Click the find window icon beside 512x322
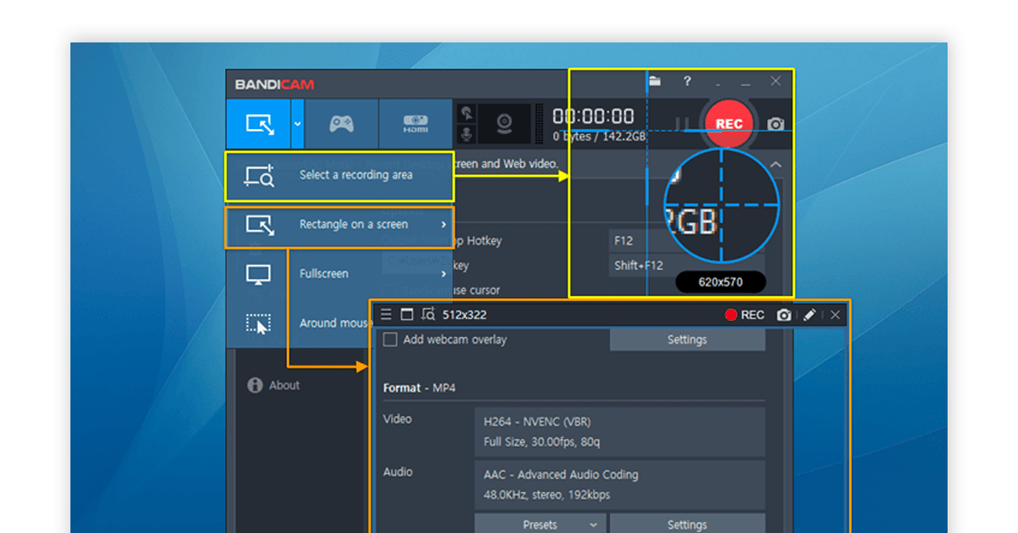The image size is (1018, 533). (428, 315)
